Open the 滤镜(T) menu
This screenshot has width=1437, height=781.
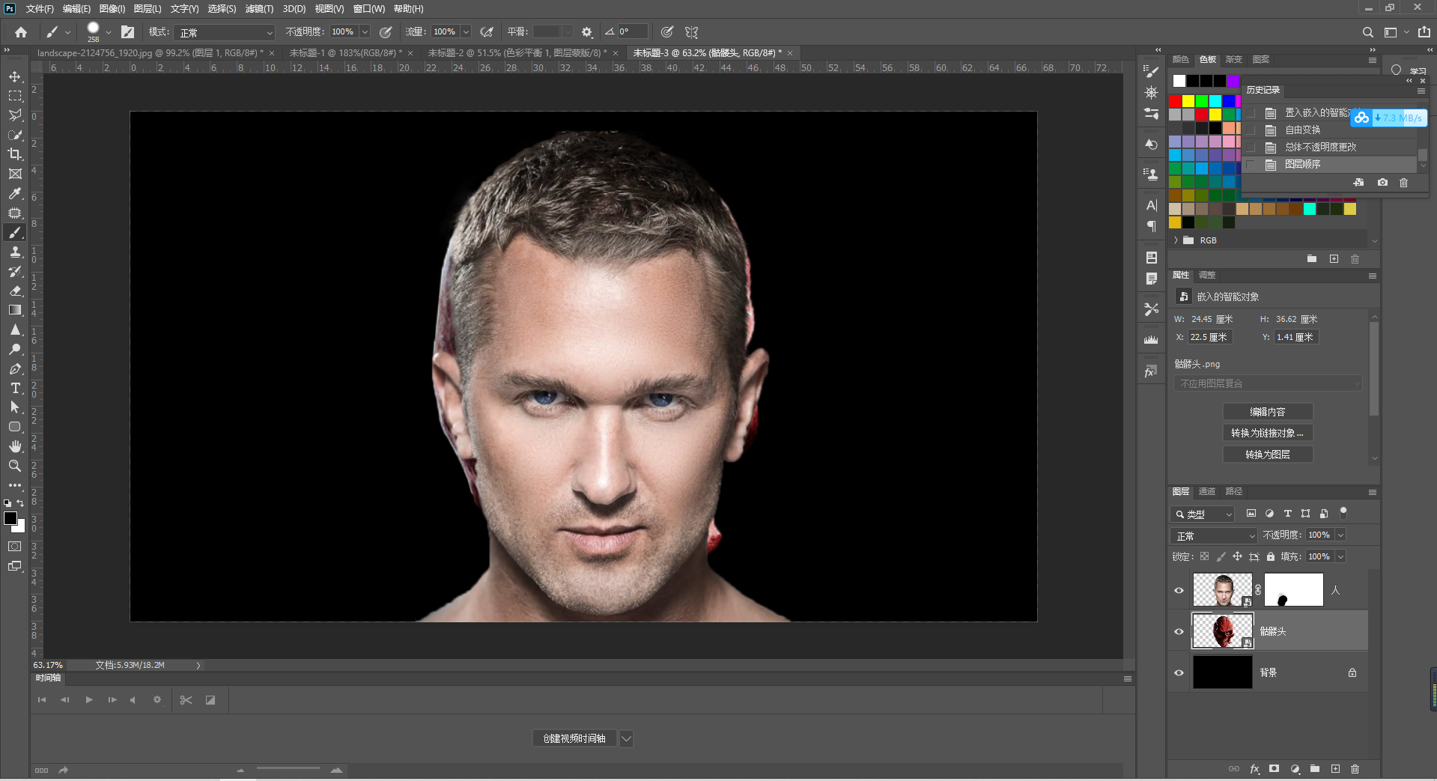tap(259, 9)
